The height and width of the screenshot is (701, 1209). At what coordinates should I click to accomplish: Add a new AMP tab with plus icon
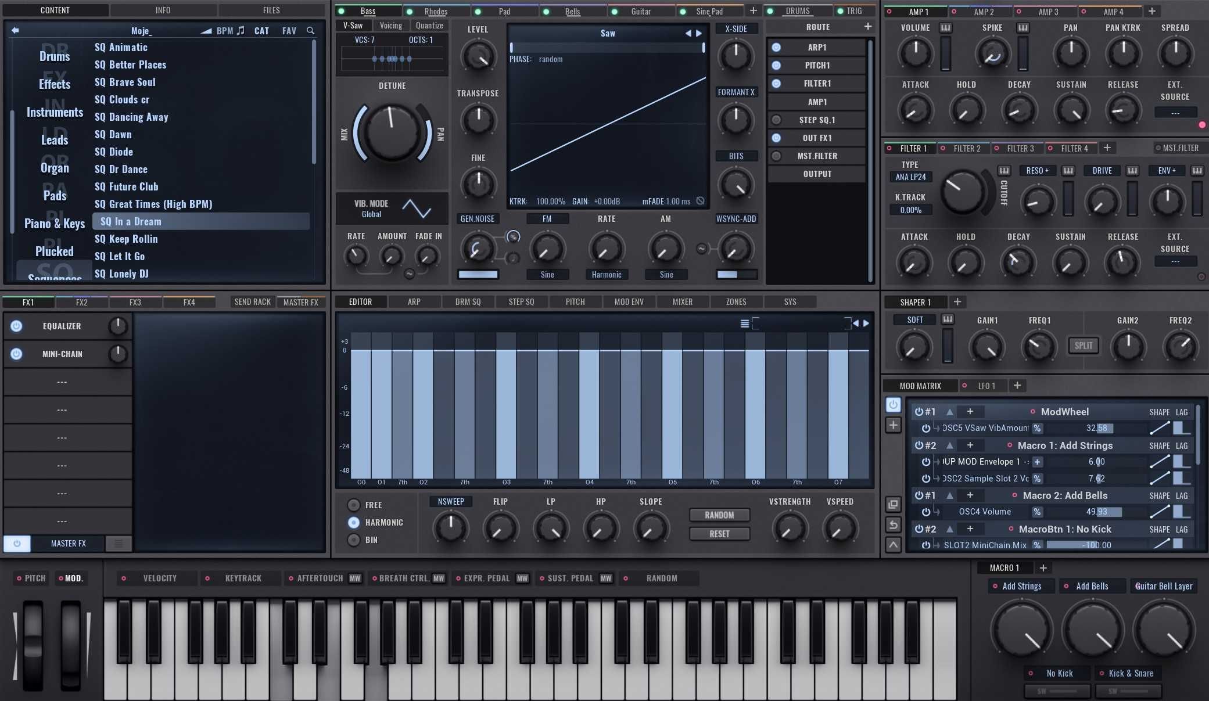[1152, 10]
